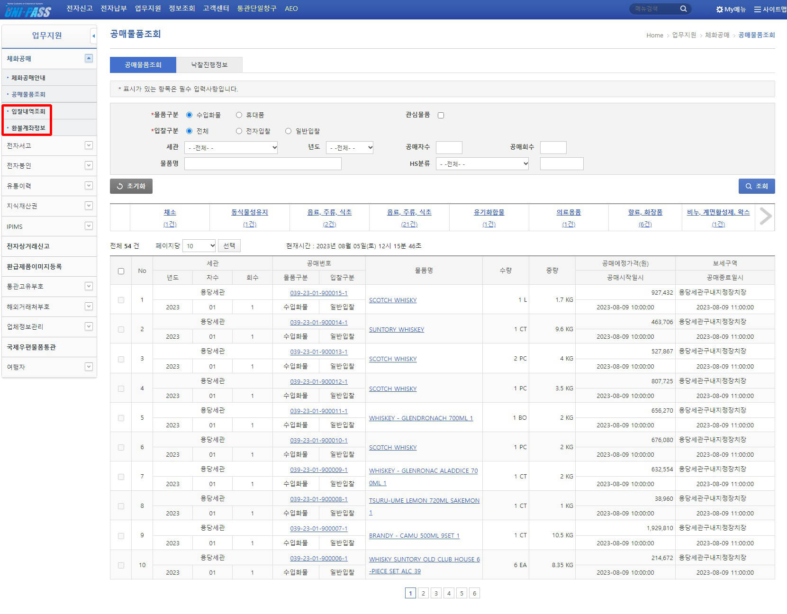Filter by 향료, 화장품 category
The width and height of the screenshot is (787, 614).
point(645,212)
